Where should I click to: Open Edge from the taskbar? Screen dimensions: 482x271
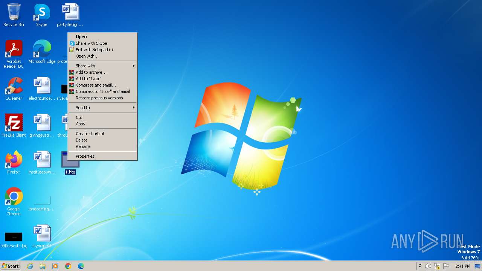(x=81, y=266)
